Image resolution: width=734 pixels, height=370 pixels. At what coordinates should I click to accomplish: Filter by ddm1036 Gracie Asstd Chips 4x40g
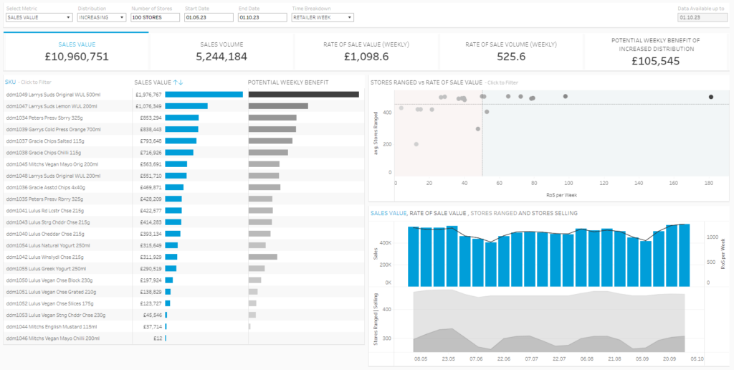click(45, 187)
